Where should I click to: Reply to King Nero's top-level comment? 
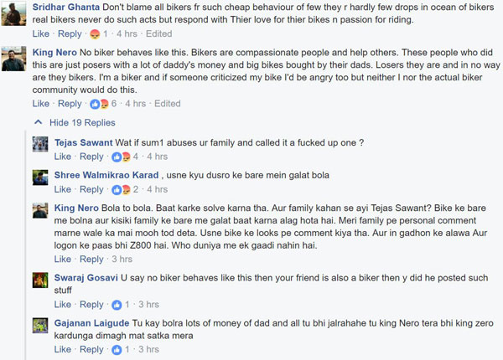point(70,104)
